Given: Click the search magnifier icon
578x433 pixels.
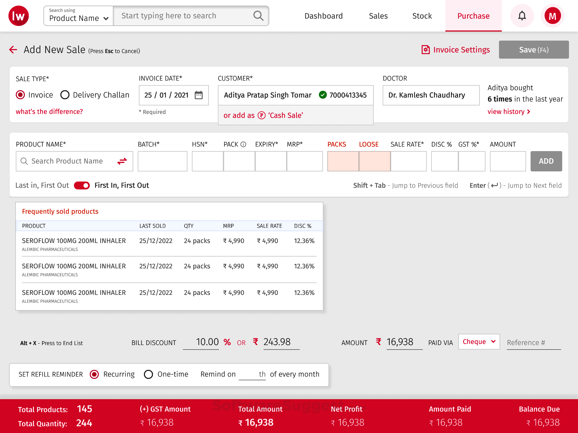Looking at the screenshot, I should point(258,16).
